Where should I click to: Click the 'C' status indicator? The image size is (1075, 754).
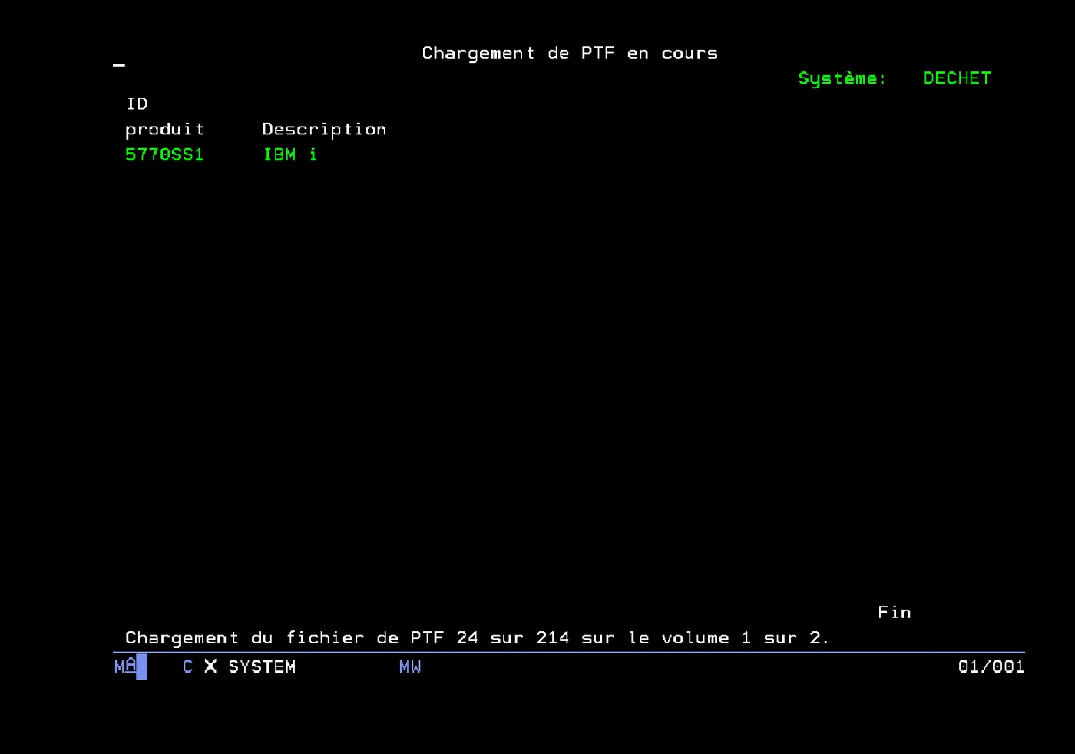187,666
